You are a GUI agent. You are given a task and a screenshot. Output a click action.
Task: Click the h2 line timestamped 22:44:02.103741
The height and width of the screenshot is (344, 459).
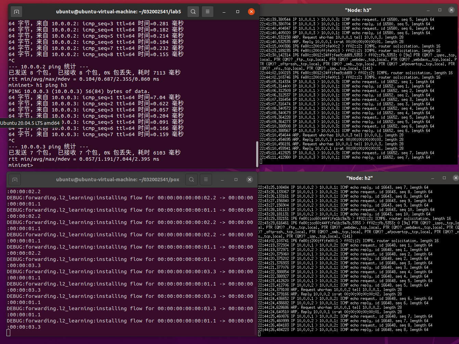click(x=348, y=241)
